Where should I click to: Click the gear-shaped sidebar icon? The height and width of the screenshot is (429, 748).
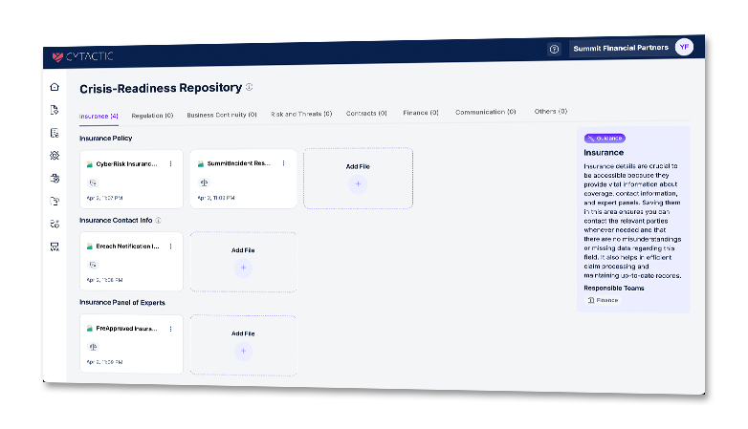pyautogui.click(x=55, y=156)
